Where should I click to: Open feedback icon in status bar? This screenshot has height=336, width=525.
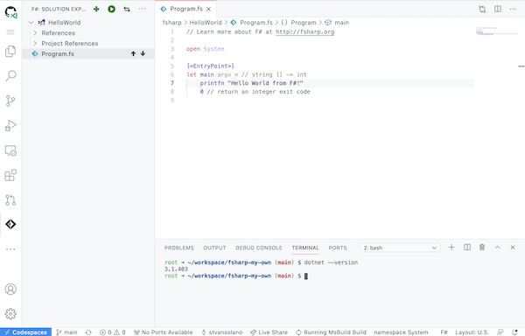[x=500, y=332]
